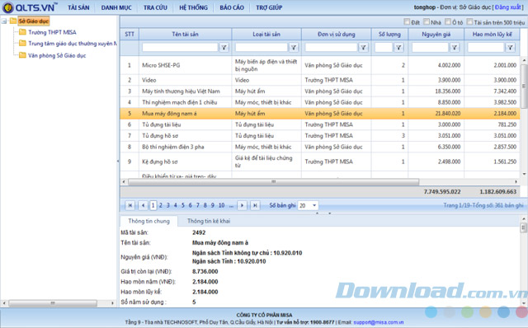
Task: Toggle the Nhà checkbox
Action: 427,22
